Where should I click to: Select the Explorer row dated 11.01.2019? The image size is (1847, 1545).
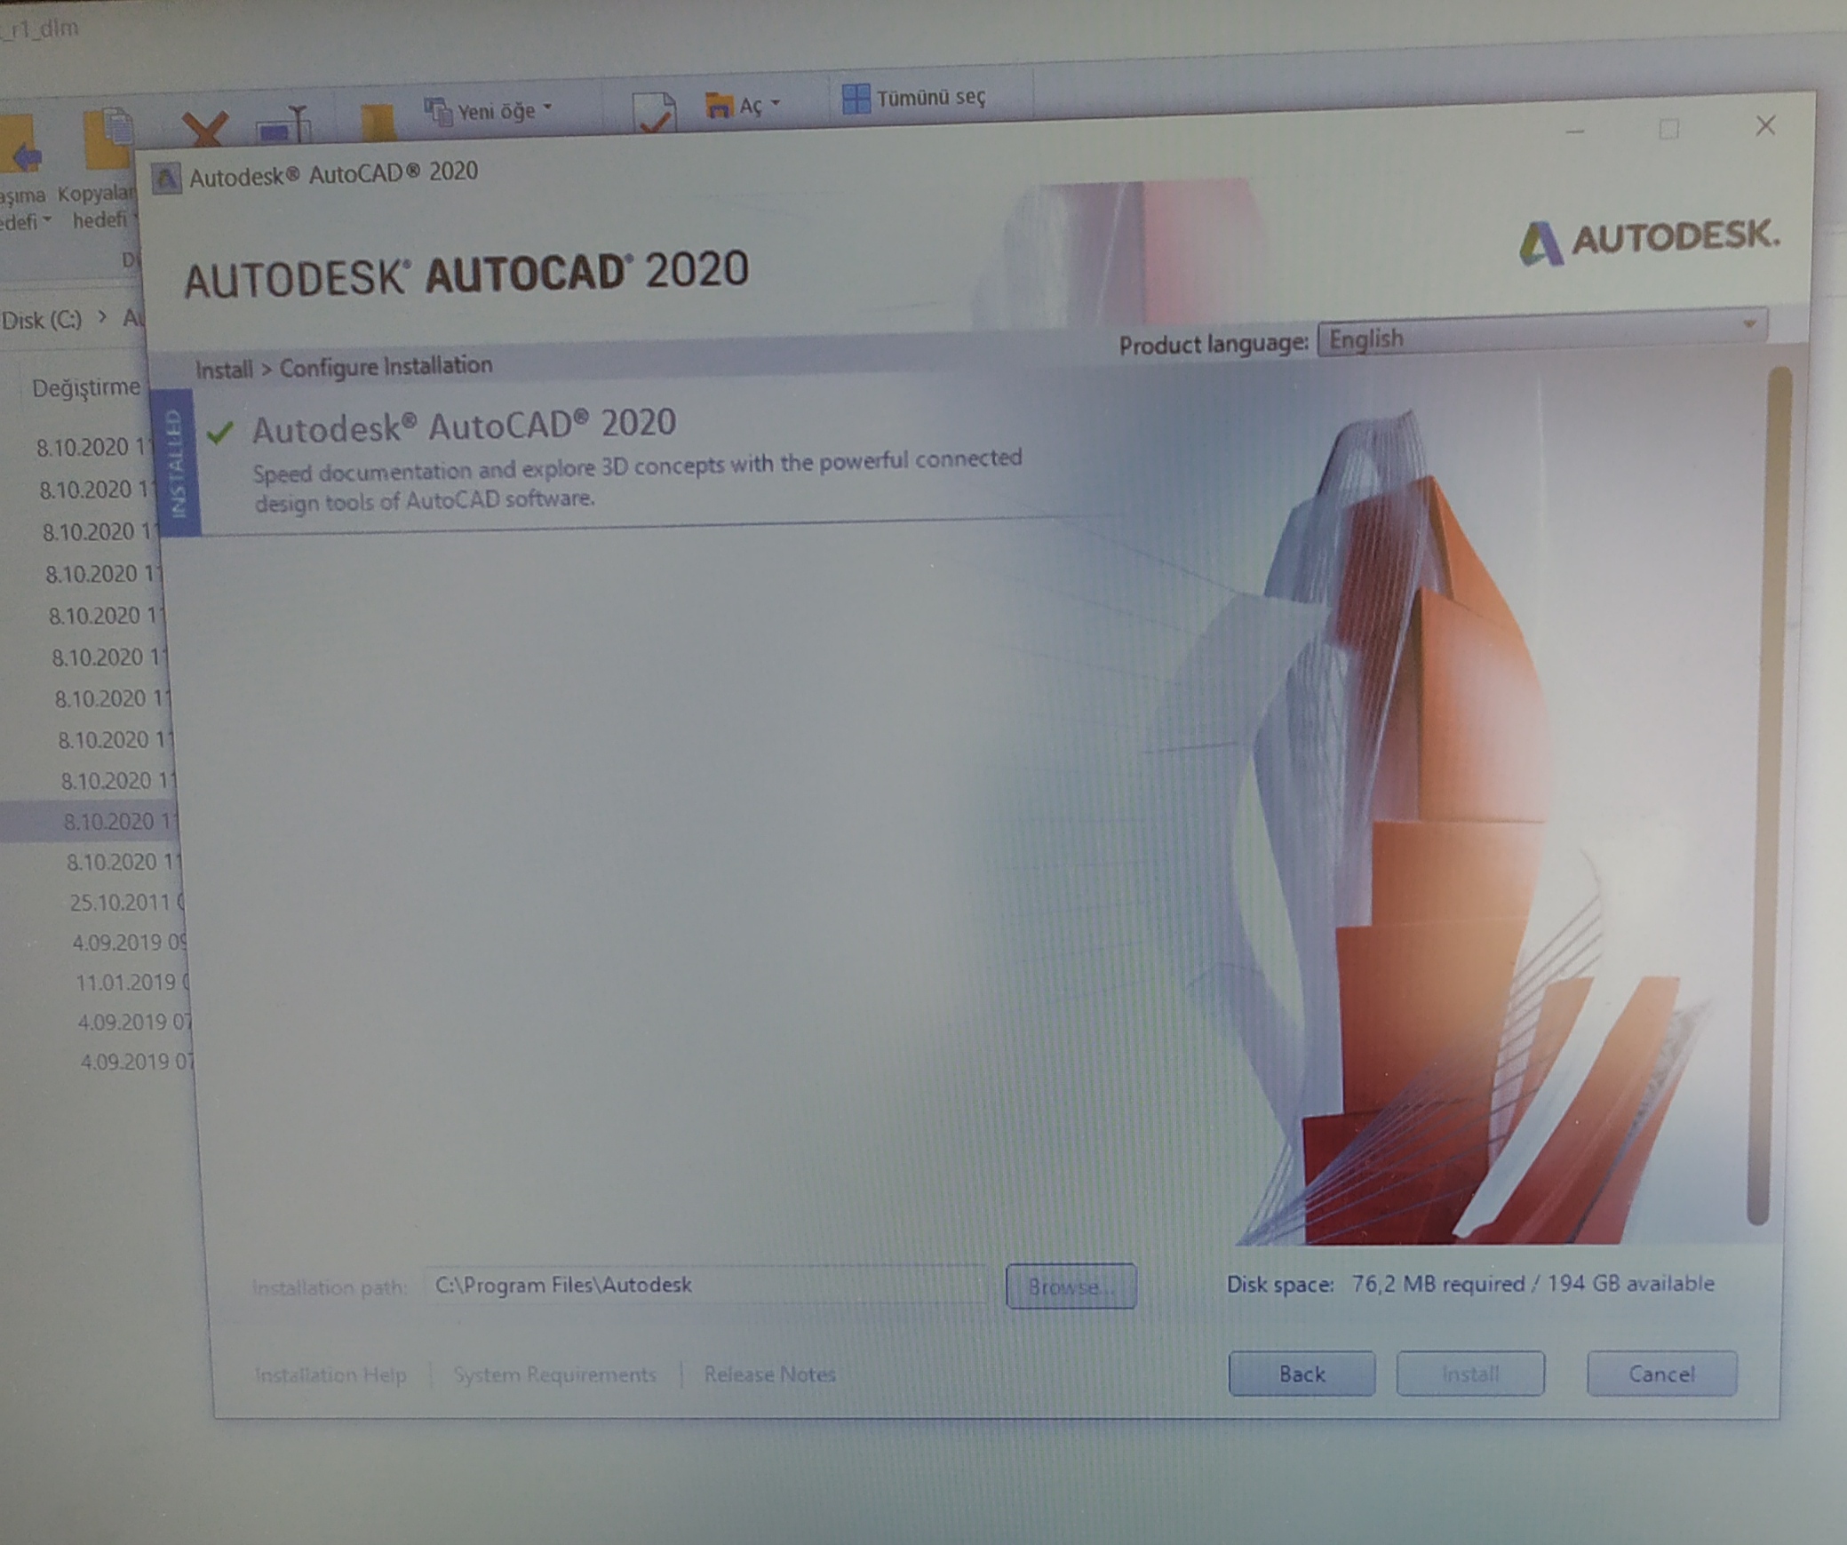click(x=132, y=983)
